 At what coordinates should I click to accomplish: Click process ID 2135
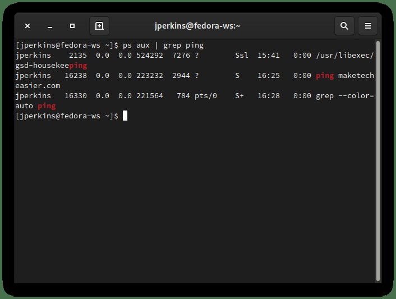[x=78, y=56]
